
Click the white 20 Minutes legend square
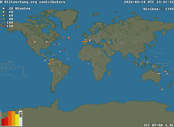[3, 9]
